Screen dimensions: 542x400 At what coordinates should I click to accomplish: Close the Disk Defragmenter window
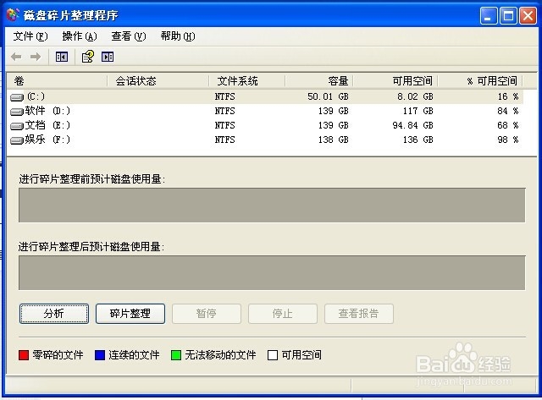point(528,16)
